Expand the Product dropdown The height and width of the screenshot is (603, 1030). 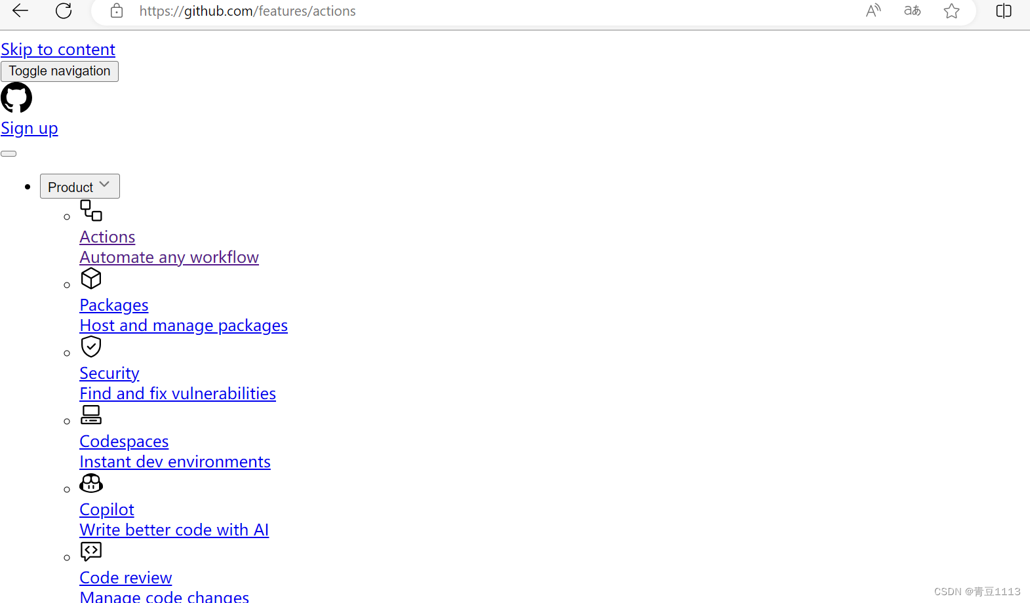click(x=80, y=186)
